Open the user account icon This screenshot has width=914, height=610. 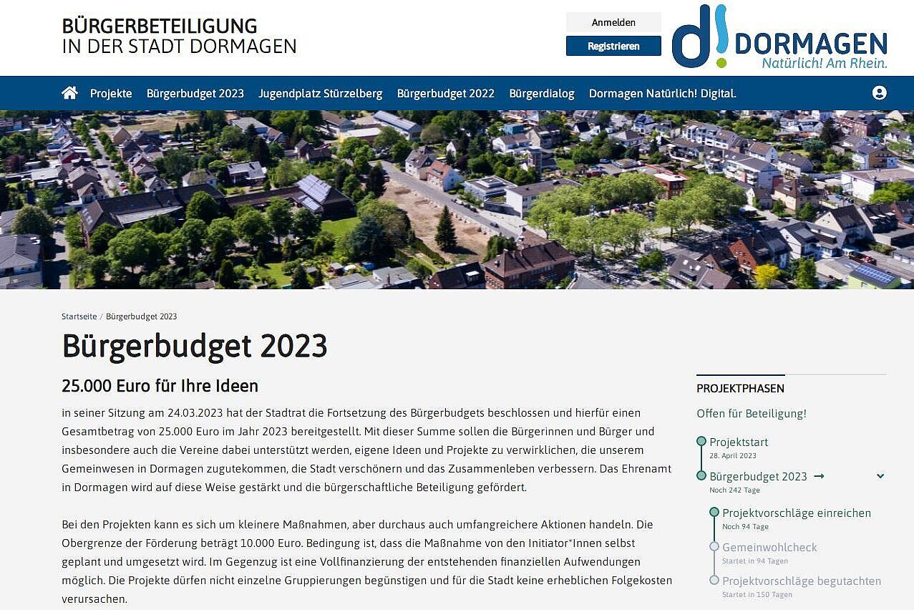coord(880,93)
